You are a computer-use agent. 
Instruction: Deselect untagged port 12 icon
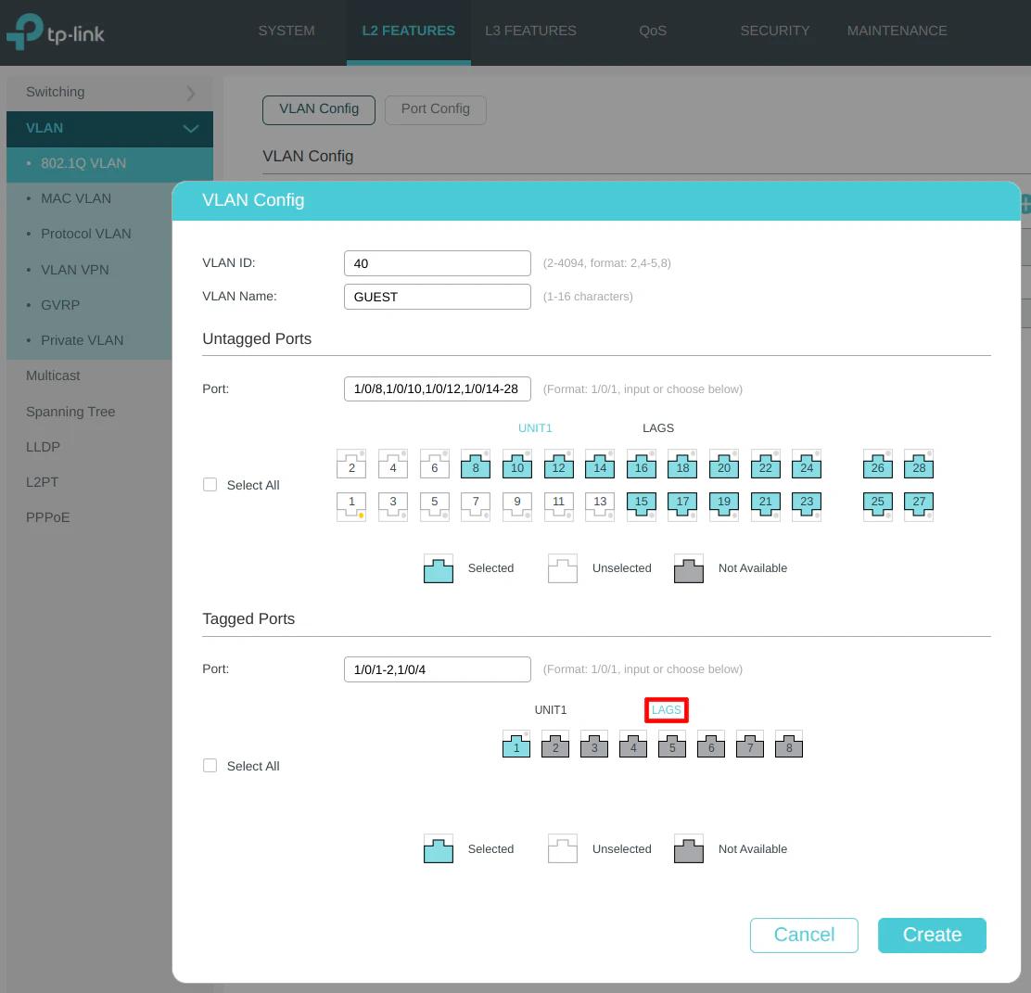pos(558,465)
